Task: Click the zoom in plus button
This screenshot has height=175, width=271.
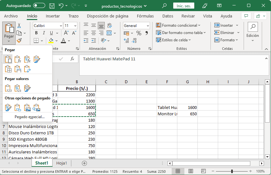Action: tap(250, 171)
